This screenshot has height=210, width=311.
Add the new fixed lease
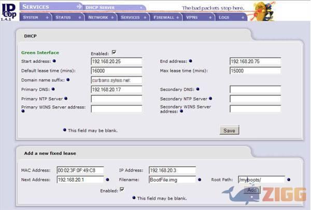pyautogui.click(x=252, y=190)
